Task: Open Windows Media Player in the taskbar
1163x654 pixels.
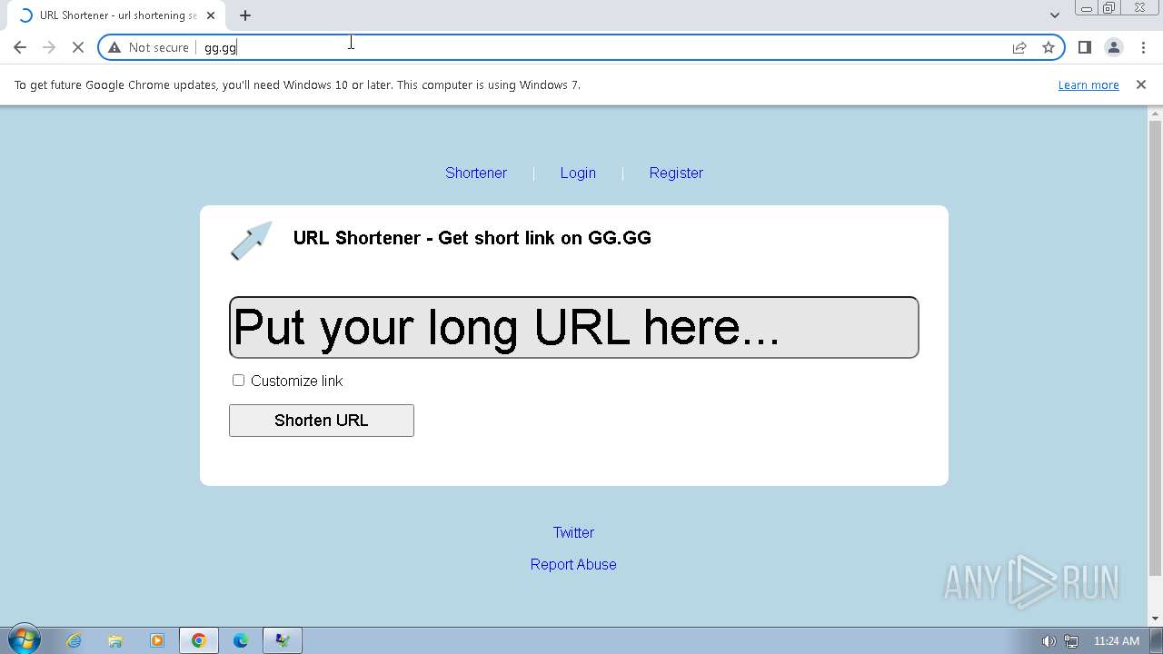Action: [x=156, y=640]
